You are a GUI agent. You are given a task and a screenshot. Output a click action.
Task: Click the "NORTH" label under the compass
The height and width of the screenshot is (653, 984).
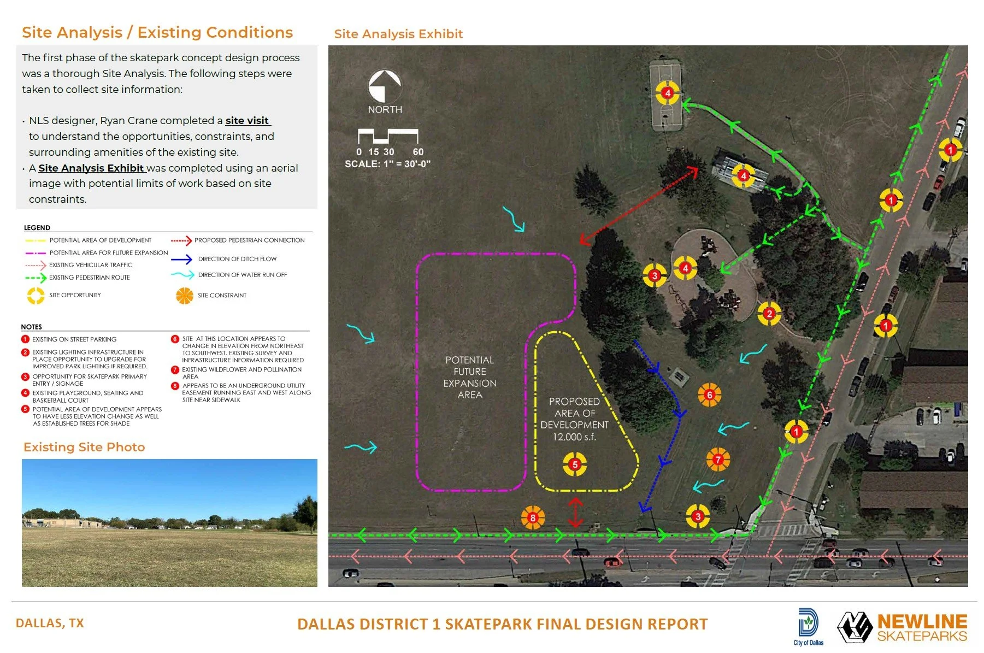(385, 109)
